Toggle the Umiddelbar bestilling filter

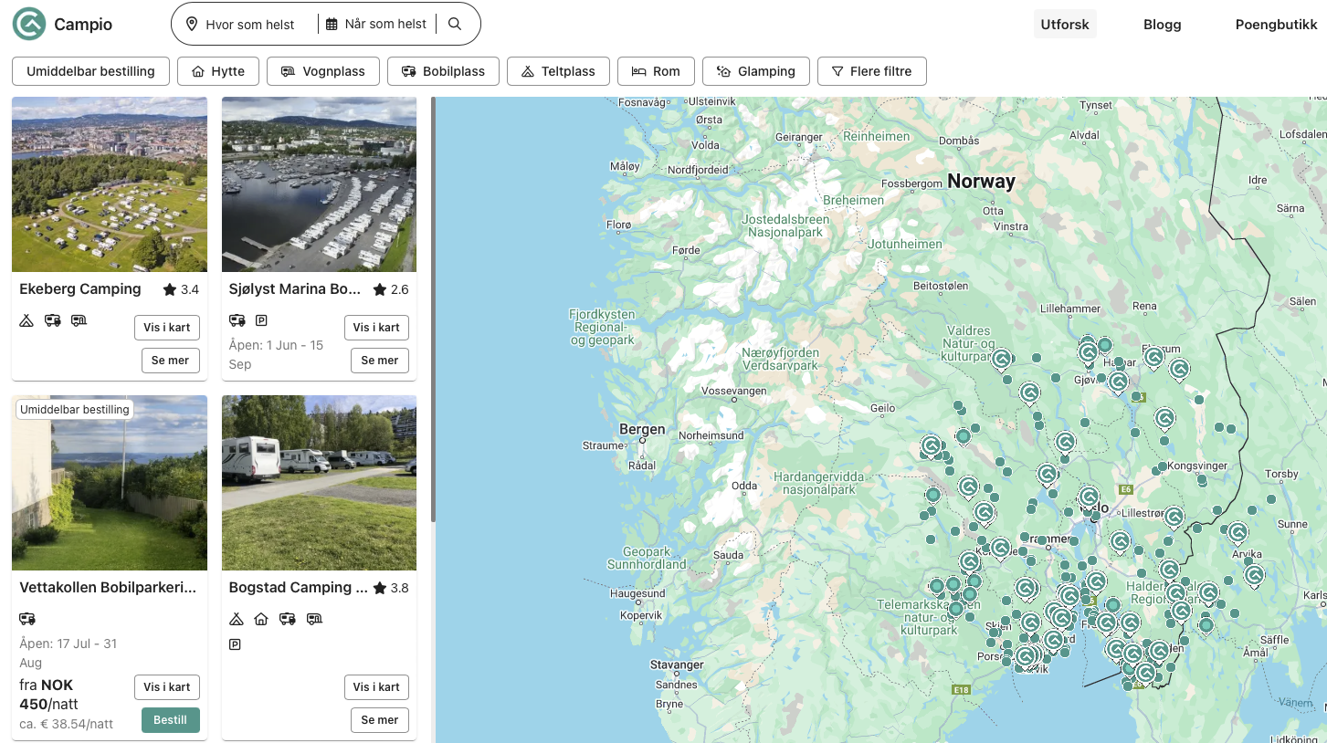[x=90, y=71]
